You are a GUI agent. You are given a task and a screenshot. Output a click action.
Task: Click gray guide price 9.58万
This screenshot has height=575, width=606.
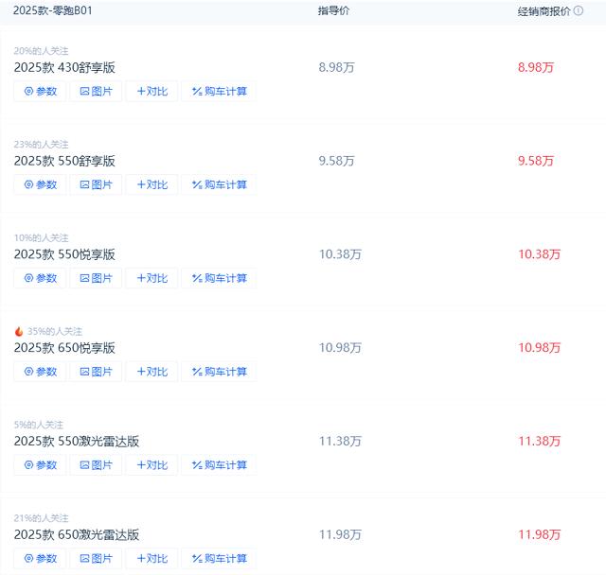[x=336, y=161]
